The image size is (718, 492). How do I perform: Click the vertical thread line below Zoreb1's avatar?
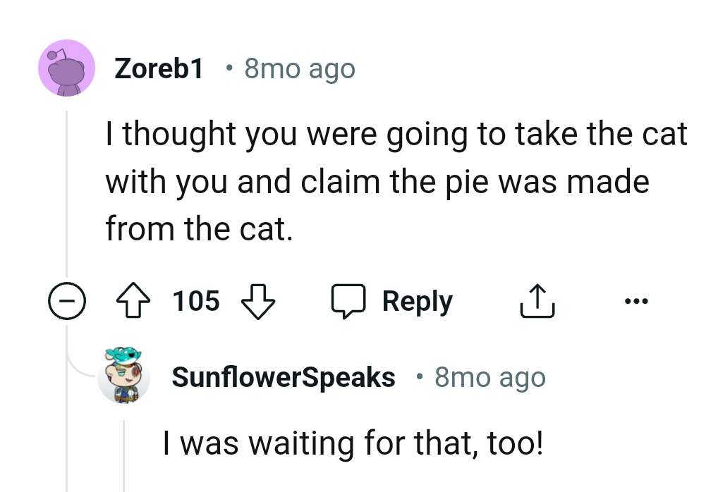(x=66, y=197)
